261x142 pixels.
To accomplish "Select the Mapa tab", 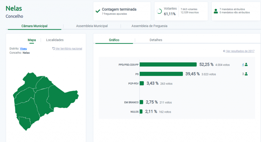I will coord(32,40).
